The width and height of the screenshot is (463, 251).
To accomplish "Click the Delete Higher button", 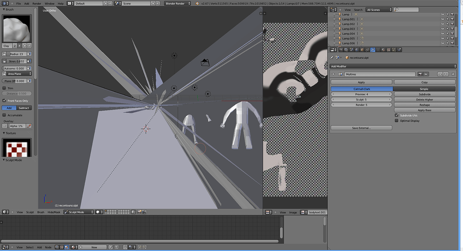I will tap(425, 100).
